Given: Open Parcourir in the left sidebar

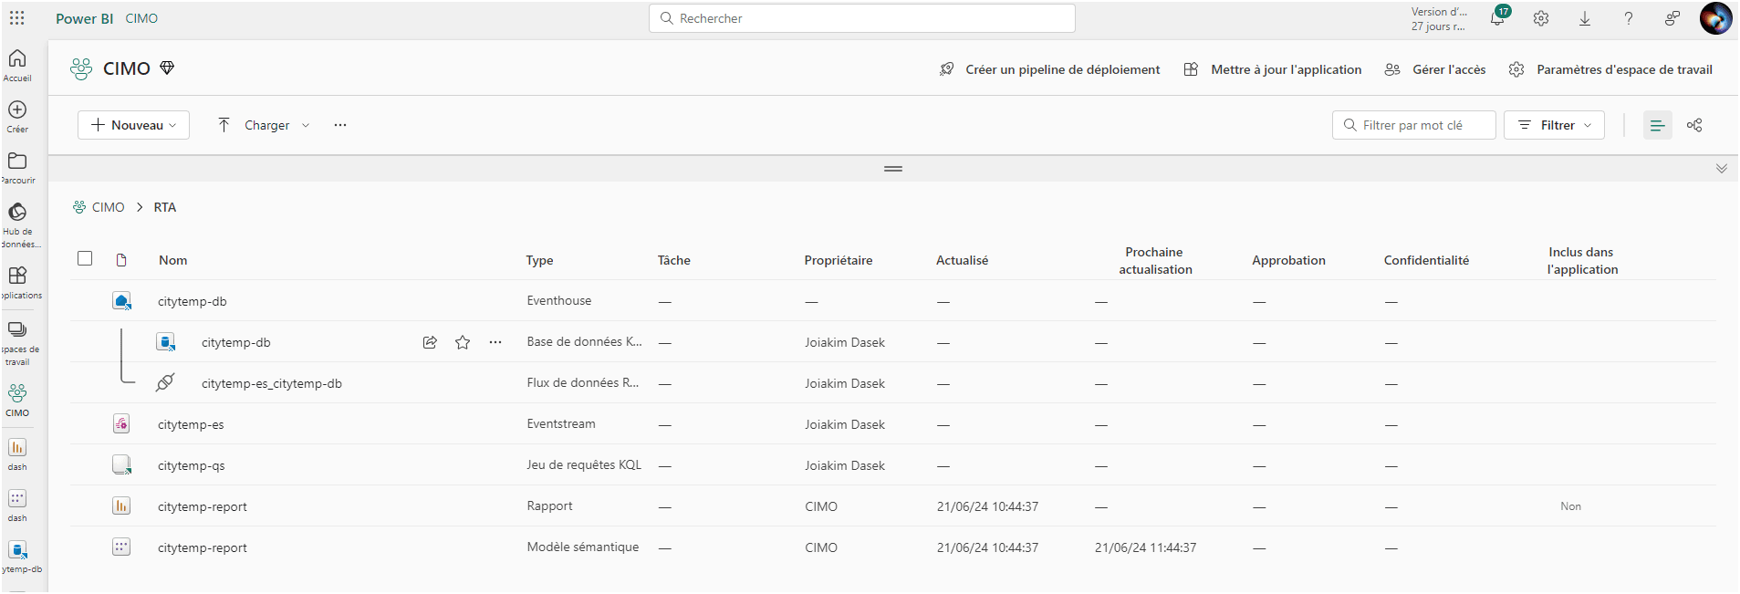Looking at the screenshot, I should click(17, 168).
